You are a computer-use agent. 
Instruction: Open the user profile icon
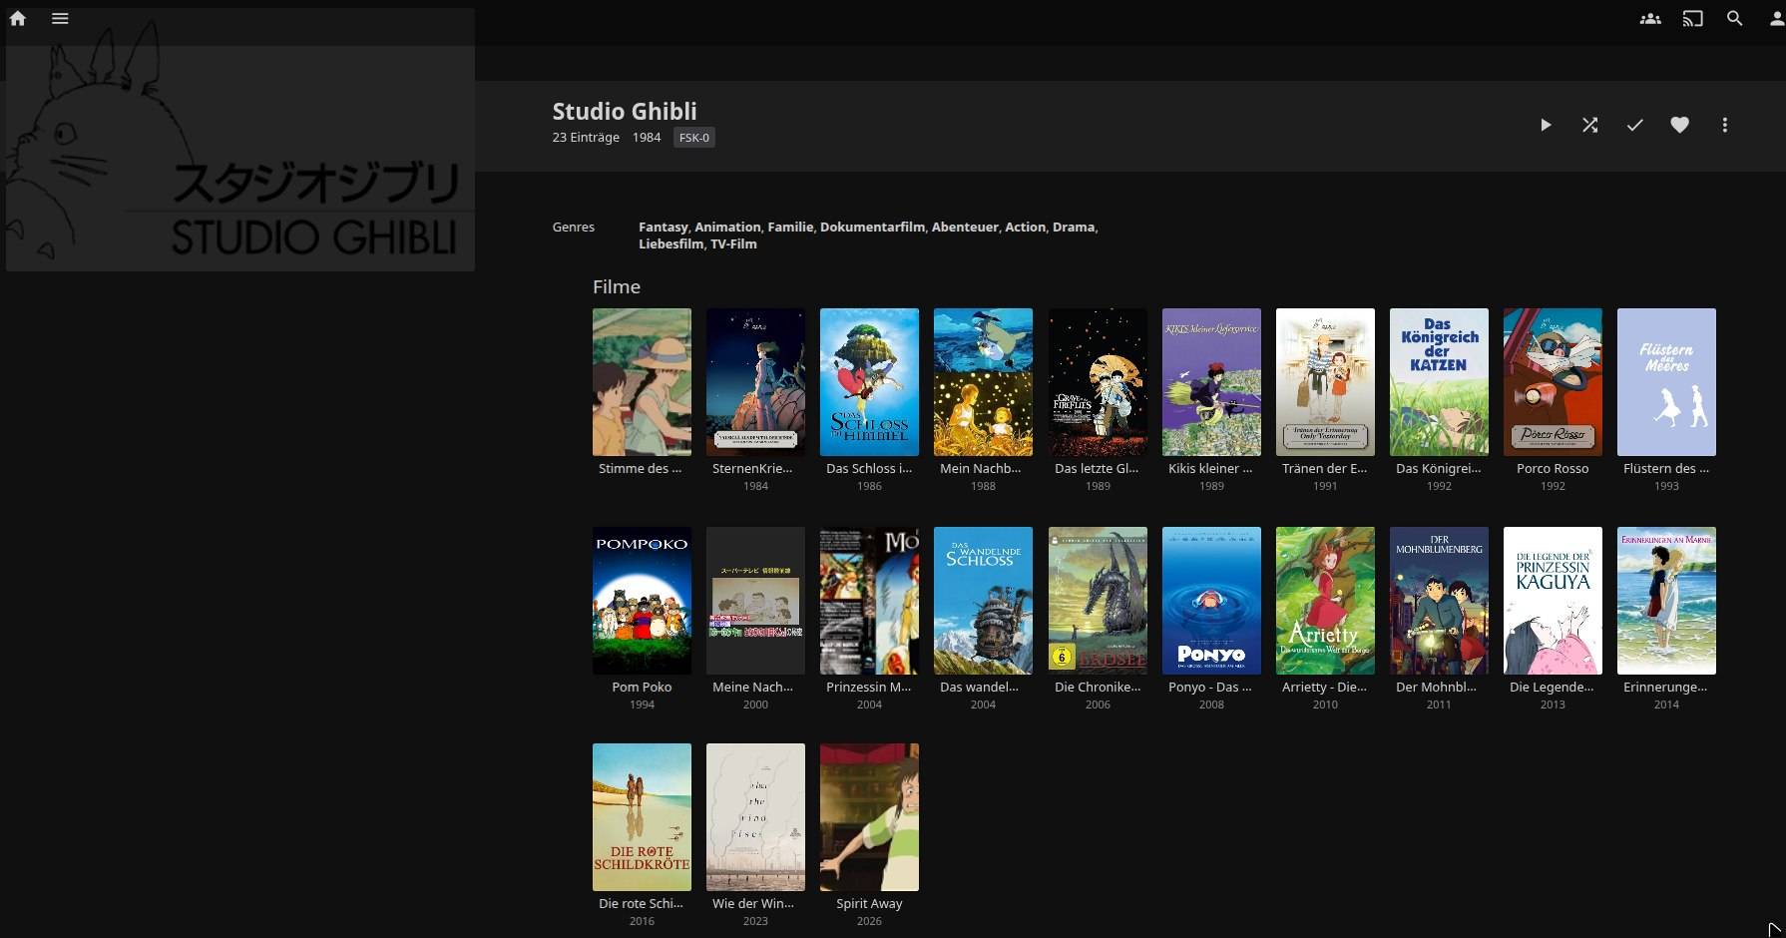point(1776,18)
